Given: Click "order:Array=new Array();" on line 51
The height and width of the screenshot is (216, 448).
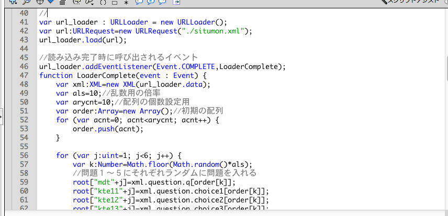Looking at the screenshot, I should [x=123, y=111].
